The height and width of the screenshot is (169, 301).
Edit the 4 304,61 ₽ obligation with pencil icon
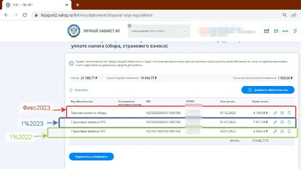pyautogui.click(x=275, y=131)
